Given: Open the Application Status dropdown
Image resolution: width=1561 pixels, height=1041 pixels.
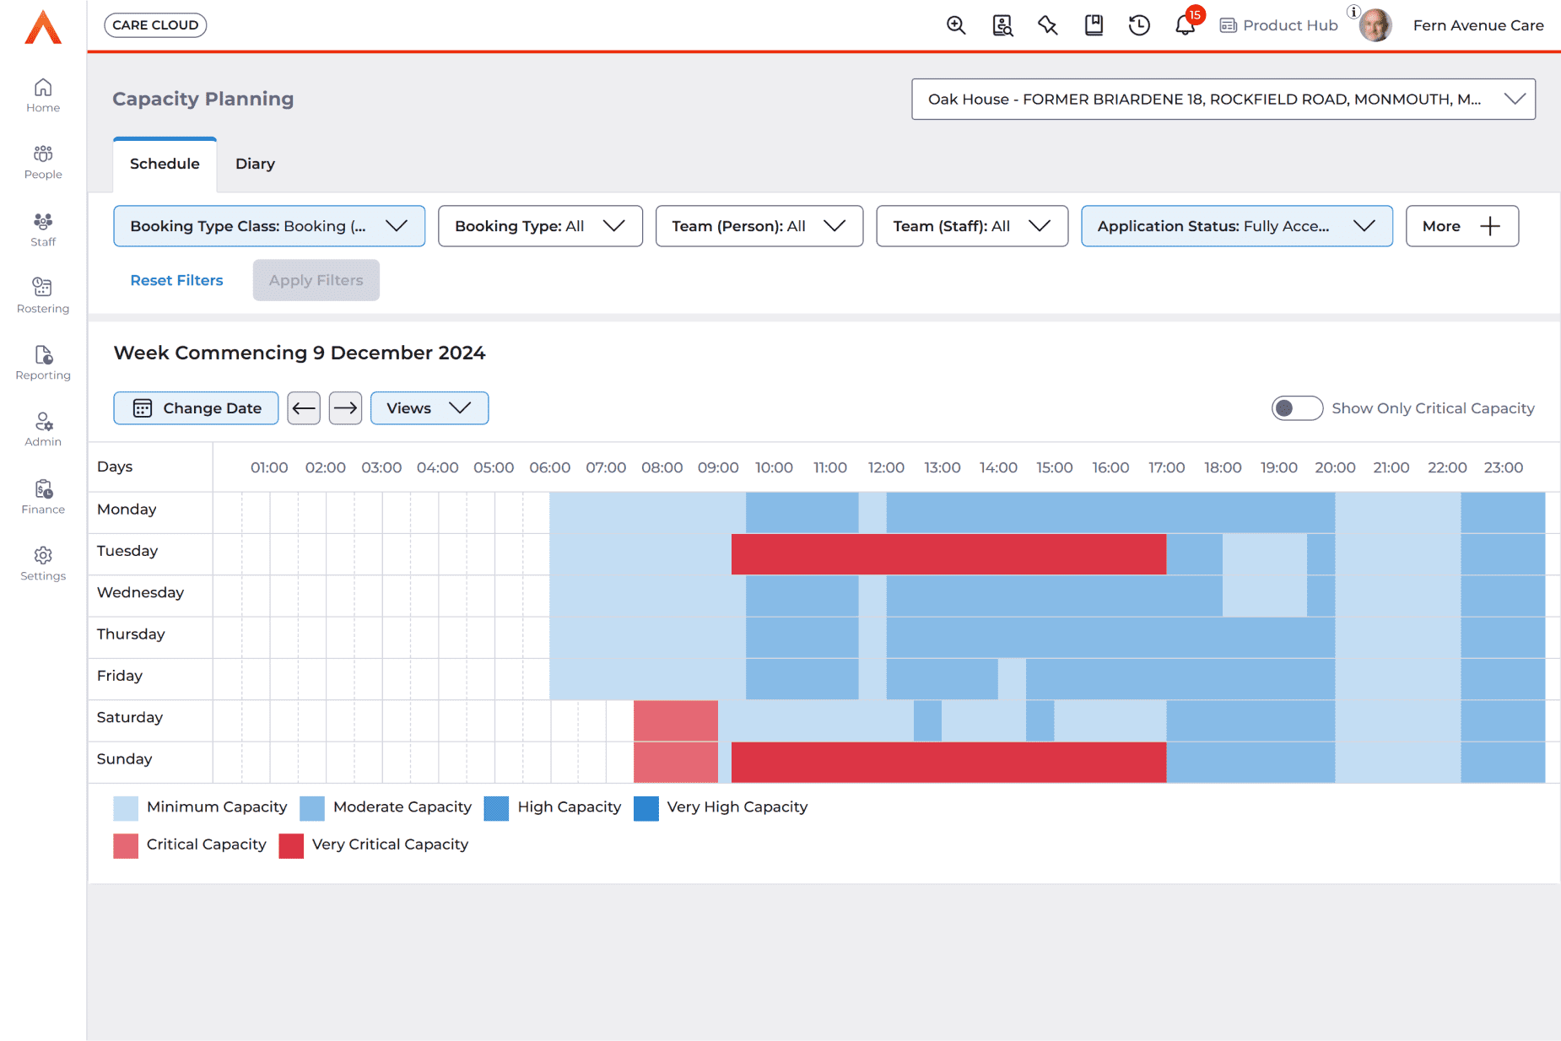Looking at the screenshot, I should [x=1236, y=226].
